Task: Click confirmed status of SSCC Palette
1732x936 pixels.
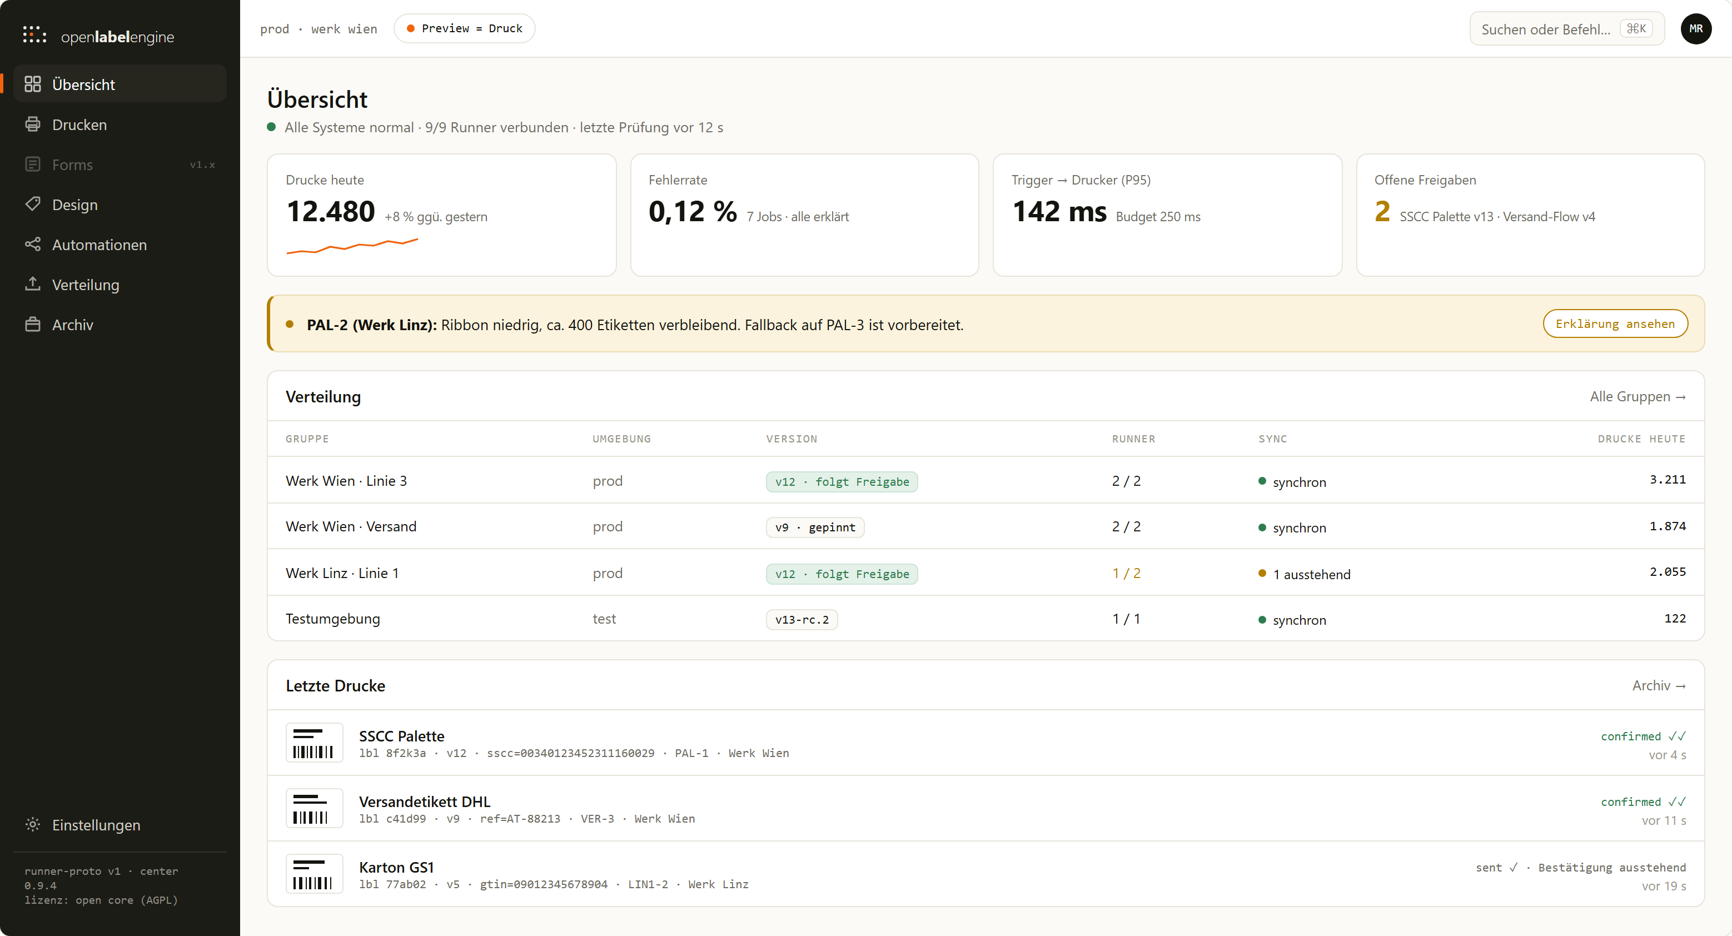Action: click(x=1643, y=736)
